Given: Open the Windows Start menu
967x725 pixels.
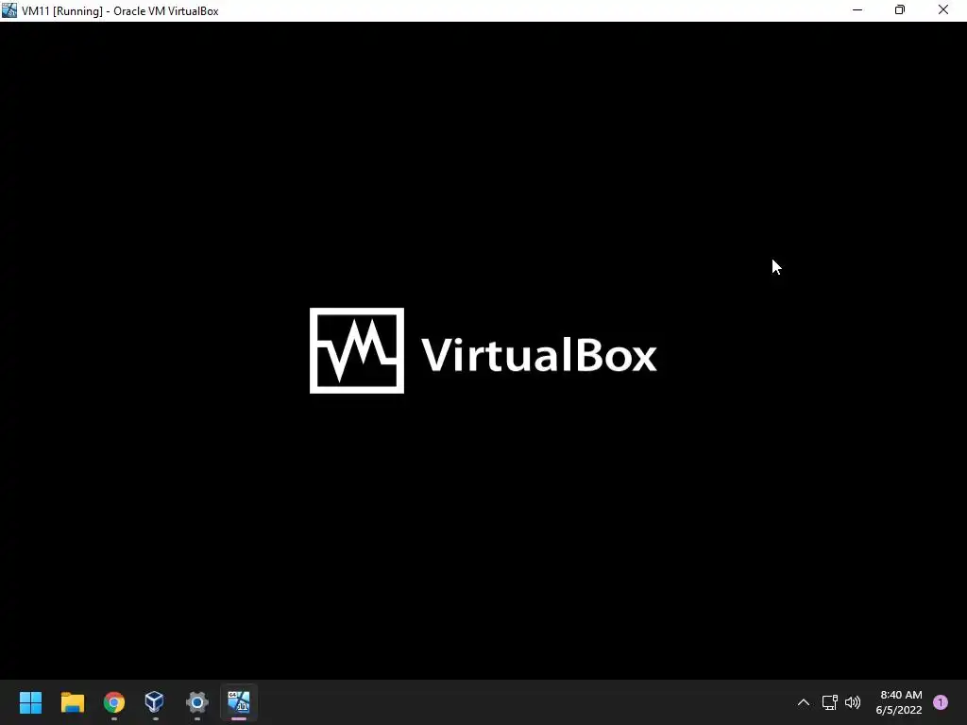Looking at the screenshot, I should [x=30, y=701].
